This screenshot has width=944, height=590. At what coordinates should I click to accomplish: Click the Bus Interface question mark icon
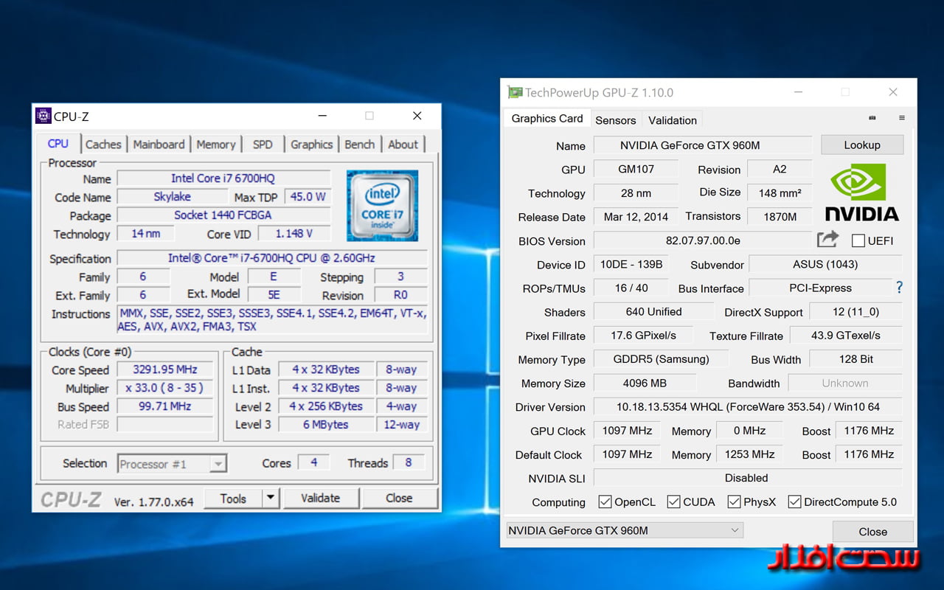pyautogui.click(x=899, y=288)
